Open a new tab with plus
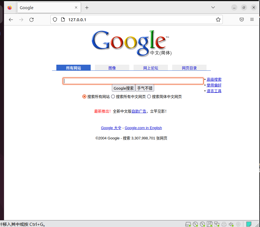The width and height of the screenshot is (260, 227). (x=87, y=8)
